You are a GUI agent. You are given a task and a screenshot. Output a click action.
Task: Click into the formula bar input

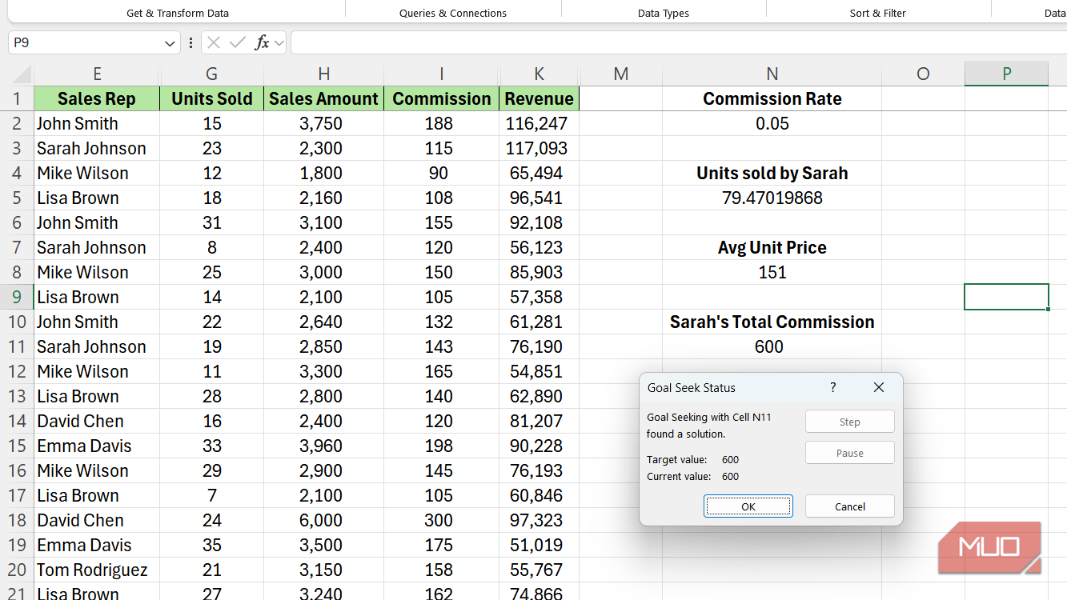(x=679, y=42)
